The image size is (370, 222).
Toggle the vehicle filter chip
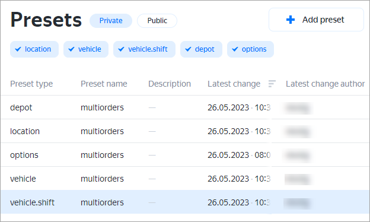(86, 49)
